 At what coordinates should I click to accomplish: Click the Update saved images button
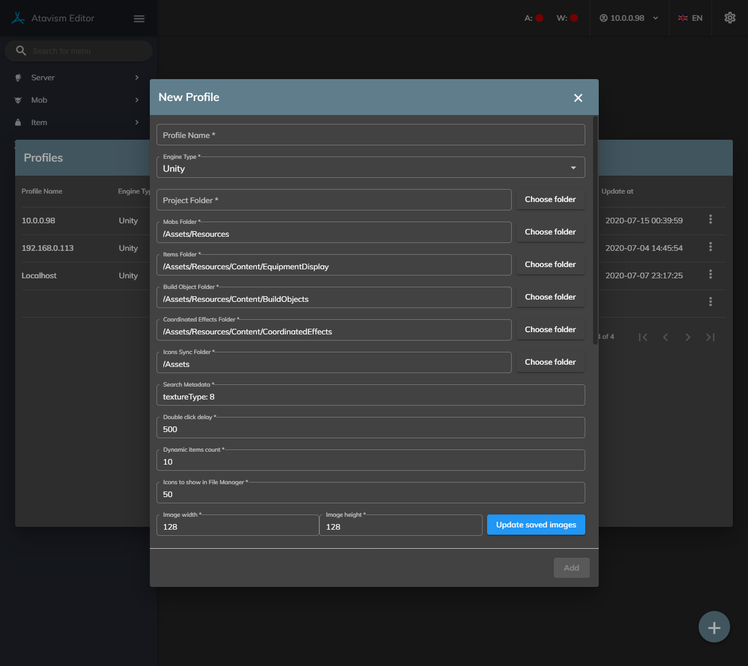pyautogui.click(x=535, y=525)
